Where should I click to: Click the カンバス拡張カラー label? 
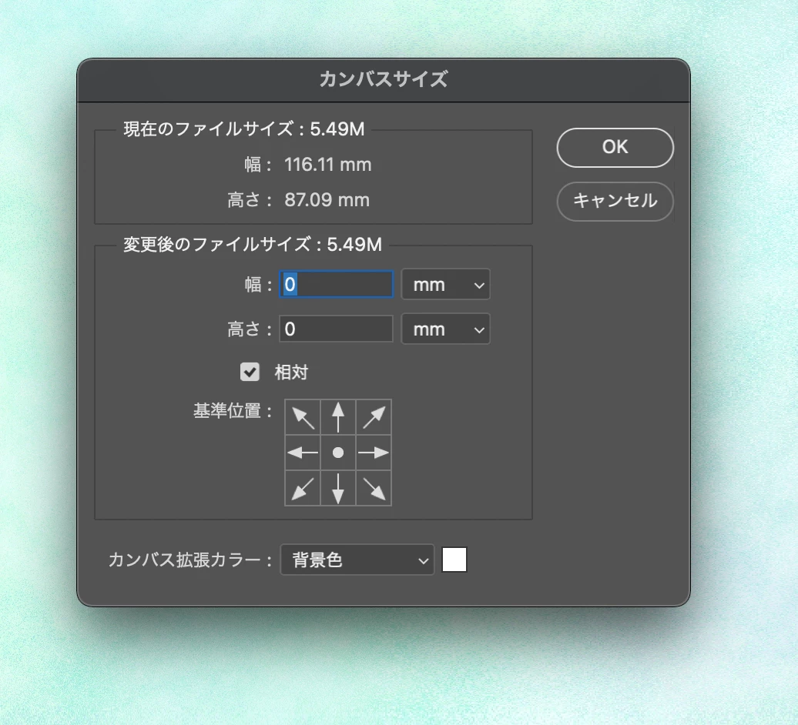tap(191, 560)
